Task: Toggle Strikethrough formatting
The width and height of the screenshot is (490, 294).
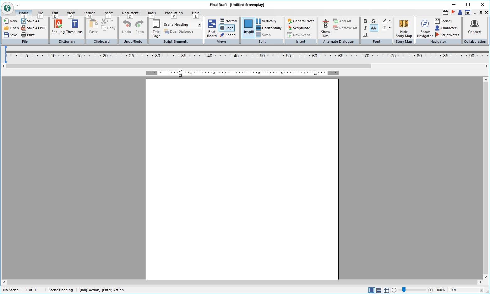Action: (373, 21)
